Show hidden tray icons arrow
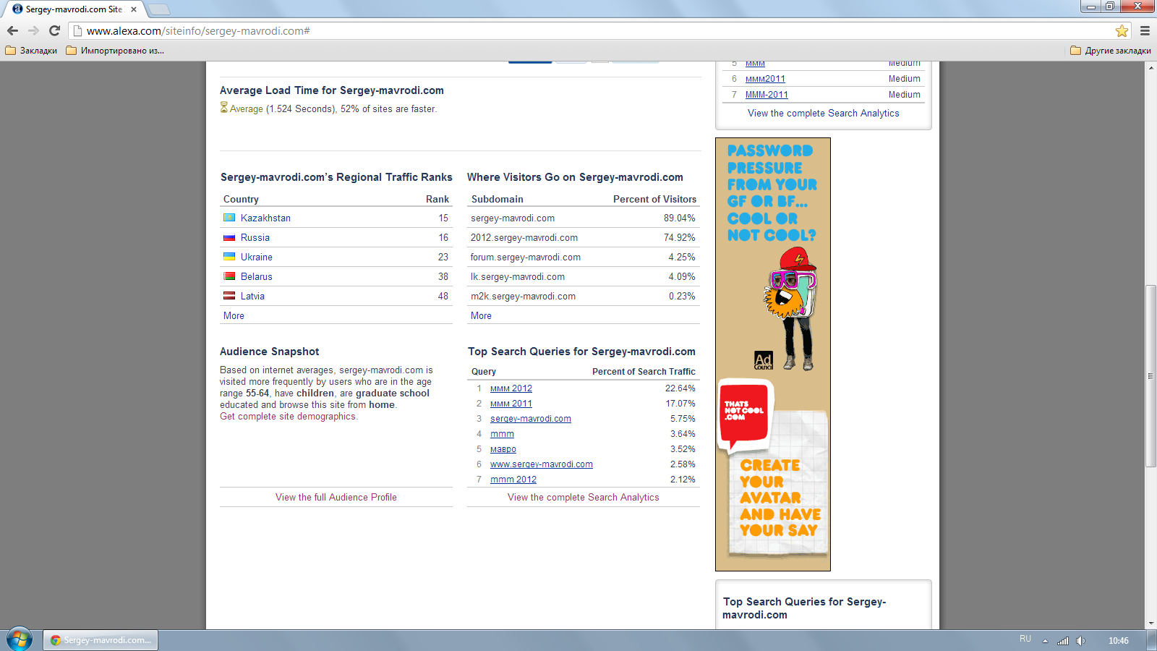Screen dimensions: 1157x651 (1045, 641)
